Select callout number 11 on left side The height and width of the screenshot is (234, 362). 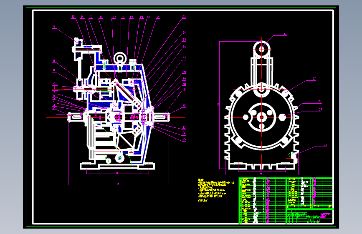[54, 61]
